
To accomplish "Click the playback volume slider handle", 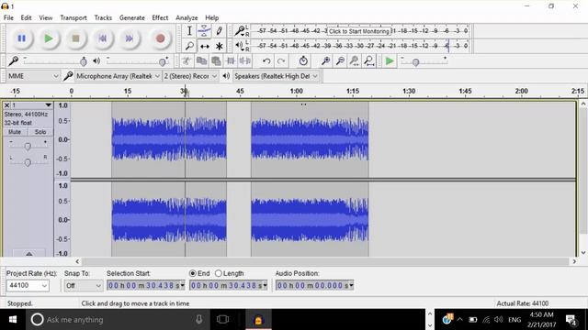I will (163, 61).
